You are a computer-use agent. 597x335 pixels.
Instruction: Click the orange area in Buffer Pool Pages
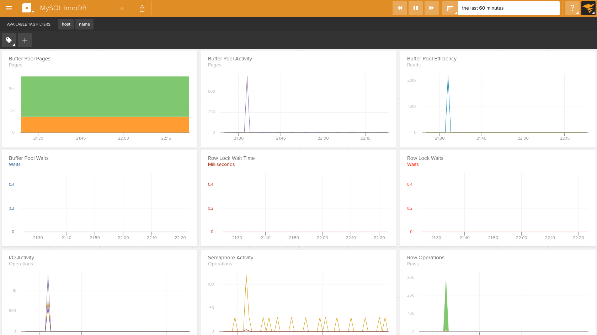105,125
